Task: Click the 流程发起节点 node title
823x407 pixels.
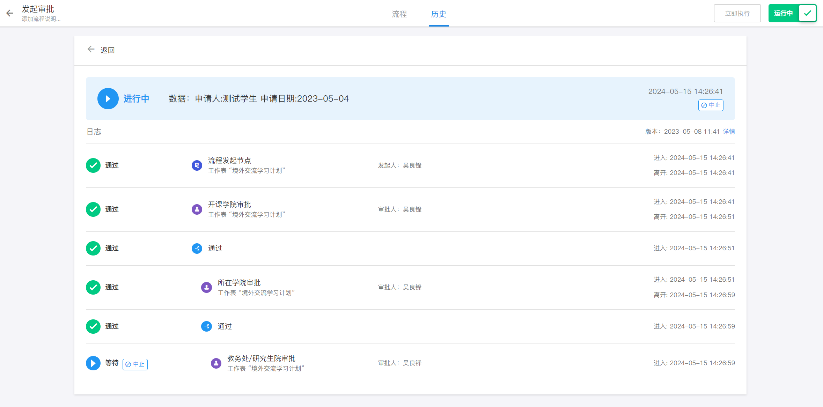Action: [x=229, y=160]
